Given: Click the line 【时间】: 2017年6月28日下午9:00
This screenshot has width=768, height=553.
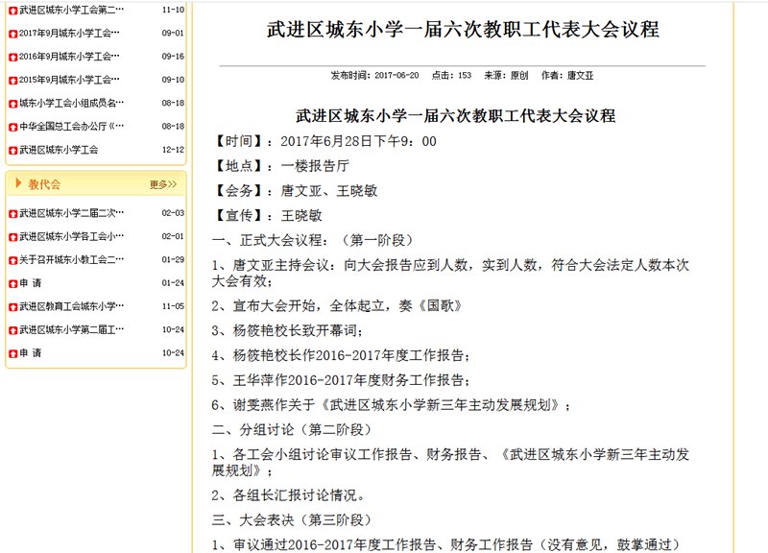Looking at the screenshot, I should [324, 141].
